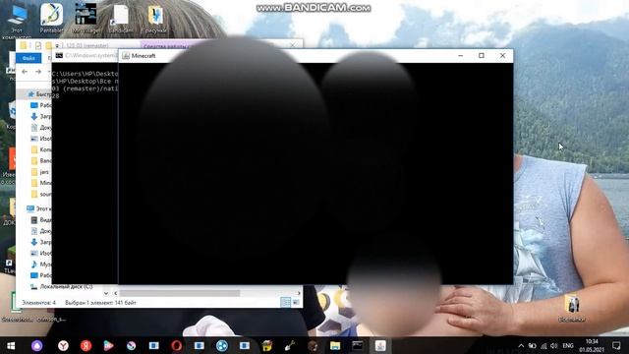Click the Explorer status text Элементов: 4
Screen dimensions: 629x354
(39, 303)
